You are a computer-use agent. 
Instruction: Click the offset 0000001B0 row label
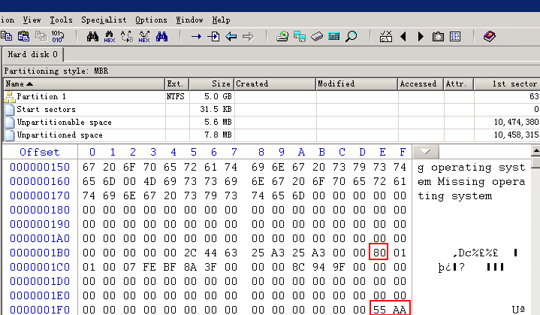[40, 253]
